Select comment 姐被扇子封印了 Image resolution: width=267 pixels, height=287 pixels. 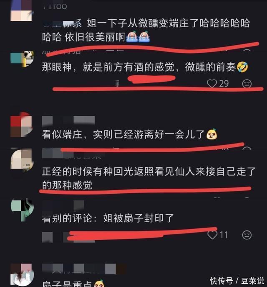point(108,218)
